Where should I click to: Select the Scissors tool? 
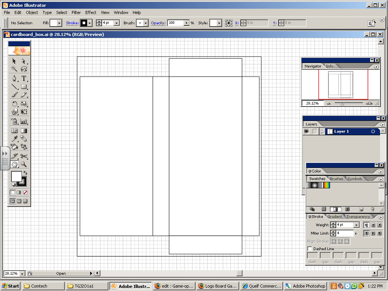[x=23, y=155]
